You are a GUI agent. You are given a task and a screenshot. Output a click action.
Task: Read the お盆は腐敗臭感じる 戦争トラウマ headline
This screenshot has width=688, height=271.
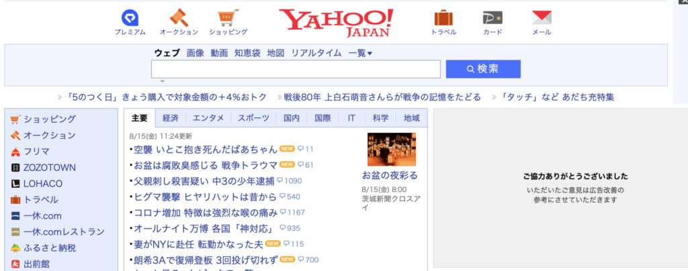tap(206, 165)
